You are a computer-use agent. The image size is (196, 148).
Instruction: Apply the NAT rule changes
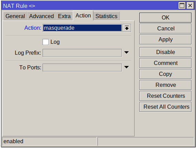[165, 39]
